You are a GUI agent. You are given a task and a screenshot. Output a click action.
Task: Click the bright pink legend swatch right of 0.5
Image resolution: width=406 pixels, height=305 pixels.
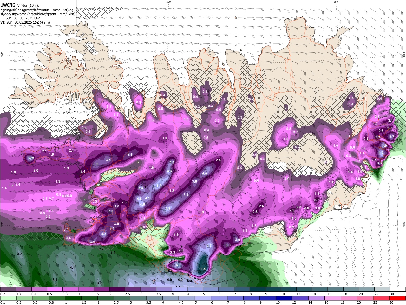click(x=55, y=289)
